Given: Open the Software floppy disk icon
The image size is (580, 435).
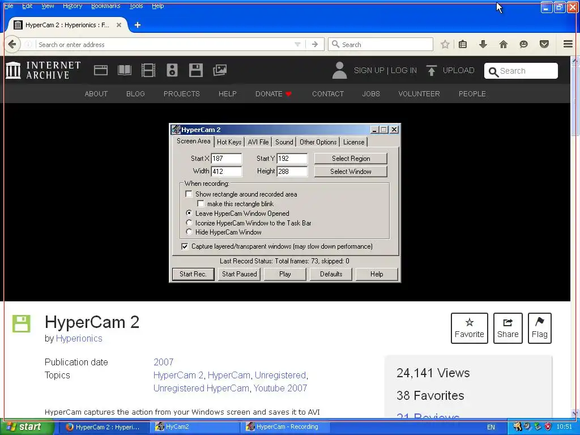Looking at the screenshot, I should [x=195, y=70].
